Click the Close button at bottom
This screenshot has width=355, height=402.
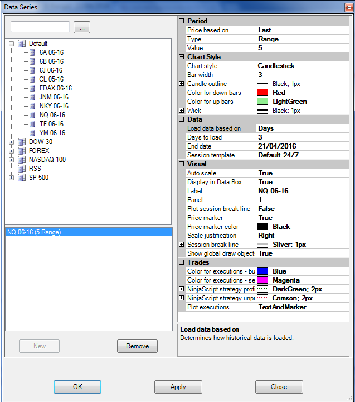[x=279, y=387]
